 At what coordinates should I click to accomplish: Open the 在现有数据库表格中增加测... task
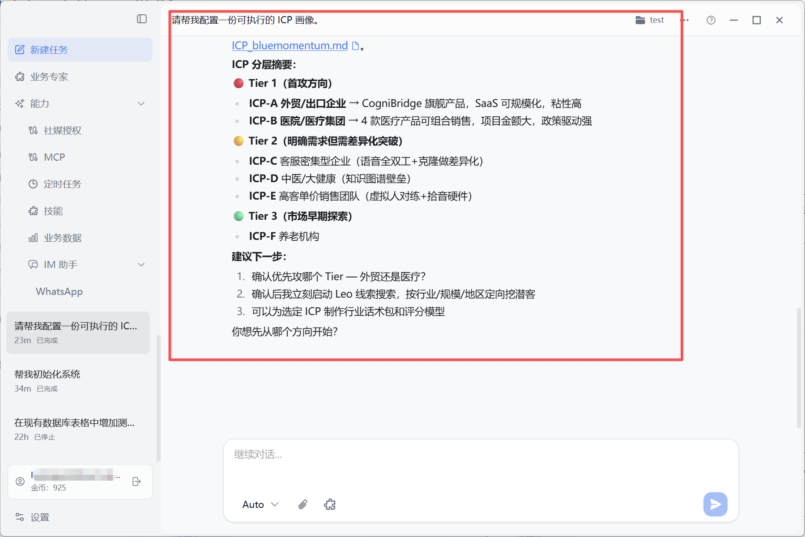pyautogui.click(x=78, y=429)
